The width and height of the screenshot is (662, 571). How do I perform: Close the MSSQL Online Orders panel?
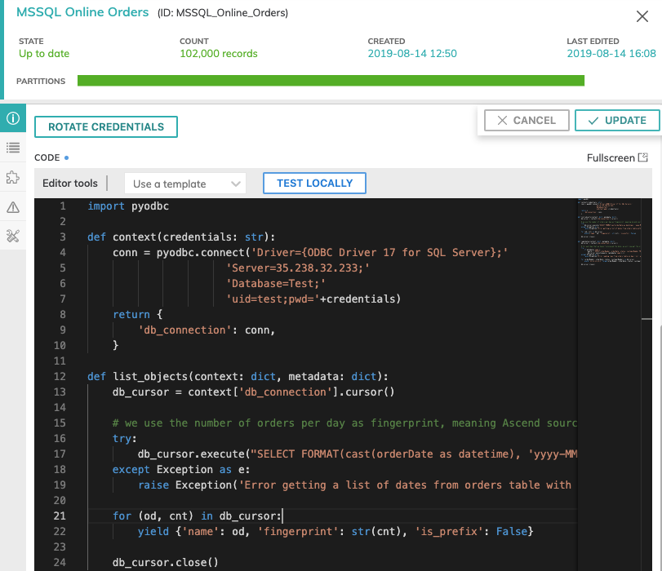(x=642, y=15)
